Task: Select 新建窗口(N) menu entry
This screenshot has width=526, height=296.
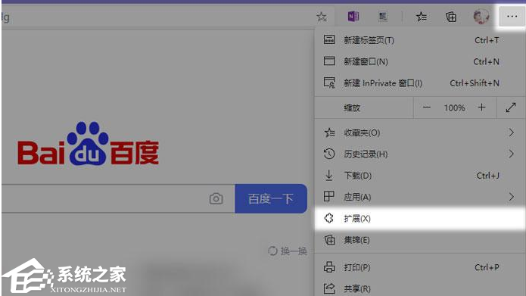Action: coord(420,61)
